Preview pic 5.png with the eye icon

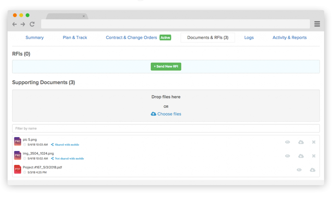[x=287, y=142]
